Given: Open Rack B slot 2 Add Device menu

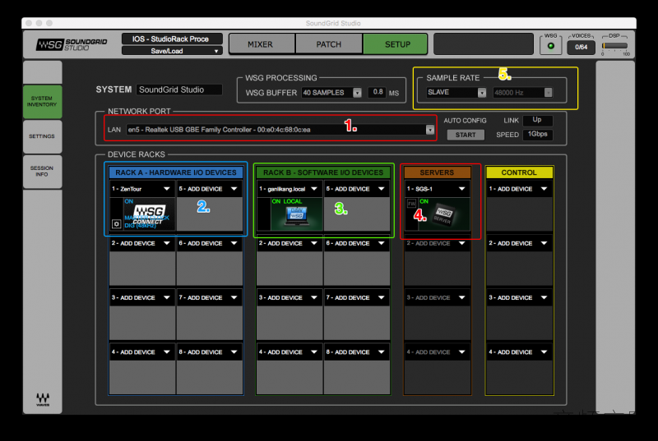Looking at the screenshot, I should pos(290,243).
